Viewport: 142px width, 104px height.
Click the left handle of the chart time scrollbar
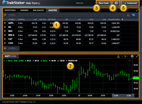coord(113,95)
